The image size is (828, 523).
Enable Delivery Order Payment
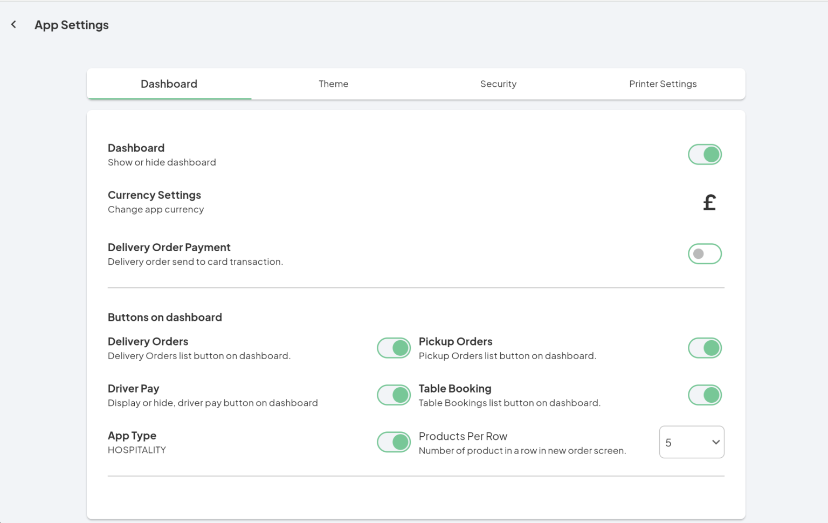(705, 253)
